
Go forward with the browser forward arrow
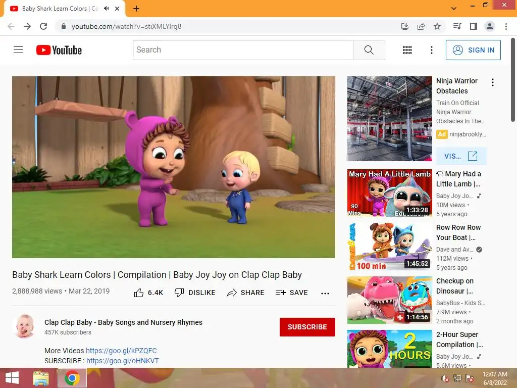coord(27,26)
